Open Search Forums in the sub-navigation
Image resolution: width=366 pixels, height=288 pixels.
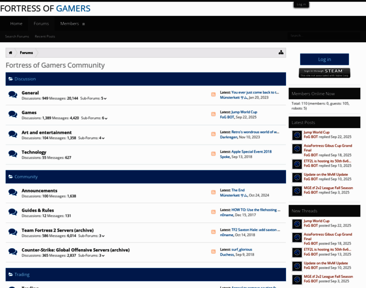click(x=17, y=36)
